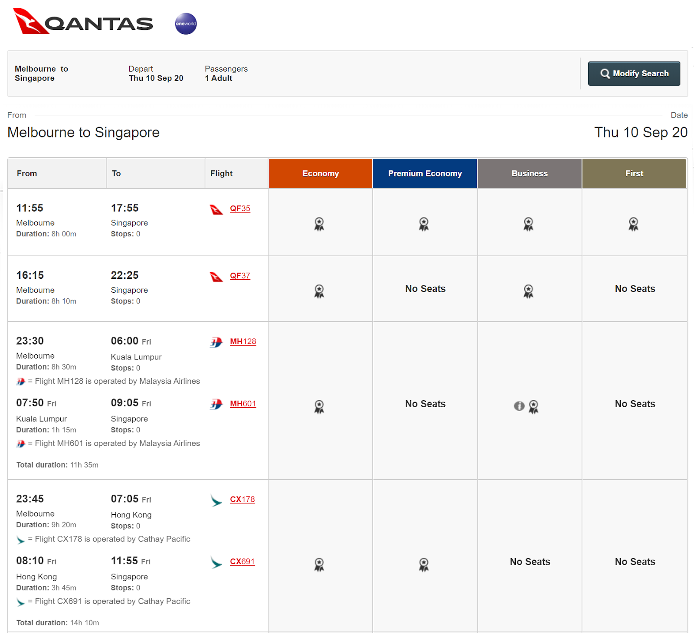
Task: Click small Malaysia icon in MH601 operator note
Action: (20, 444)
